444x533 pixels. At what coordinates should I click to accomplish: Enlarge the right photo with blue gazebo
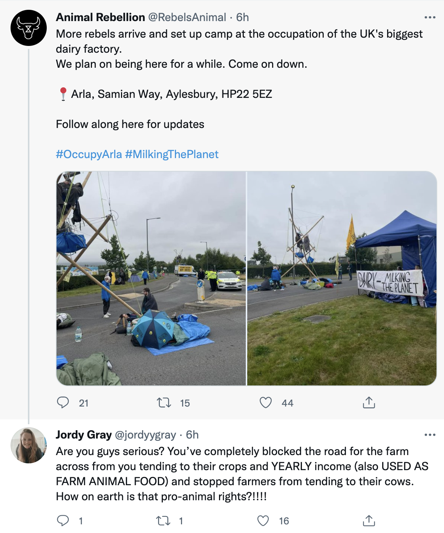(x=342, y=279)
